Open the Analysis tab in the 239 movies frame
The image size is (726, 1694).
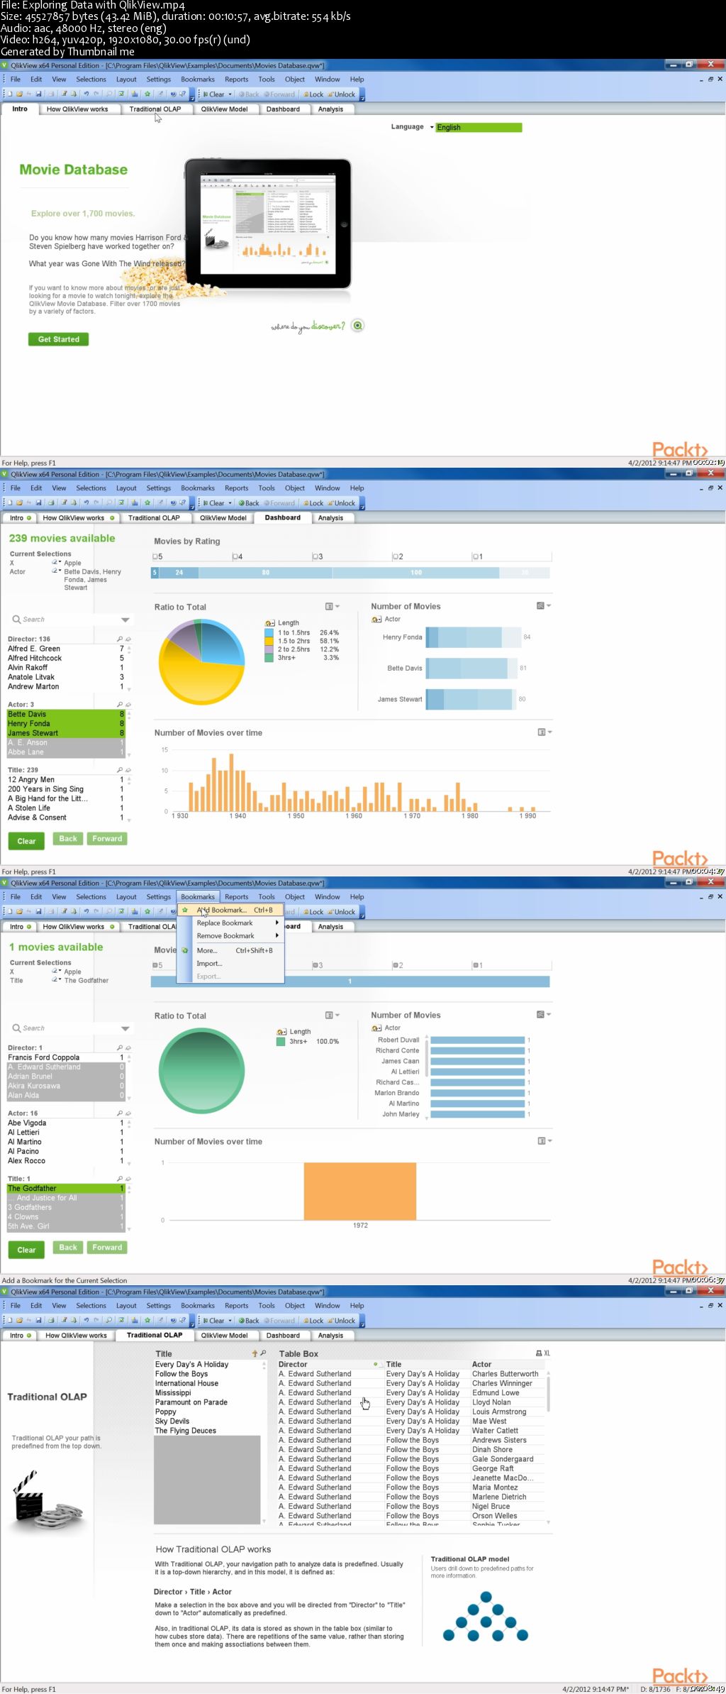[330, 518]
